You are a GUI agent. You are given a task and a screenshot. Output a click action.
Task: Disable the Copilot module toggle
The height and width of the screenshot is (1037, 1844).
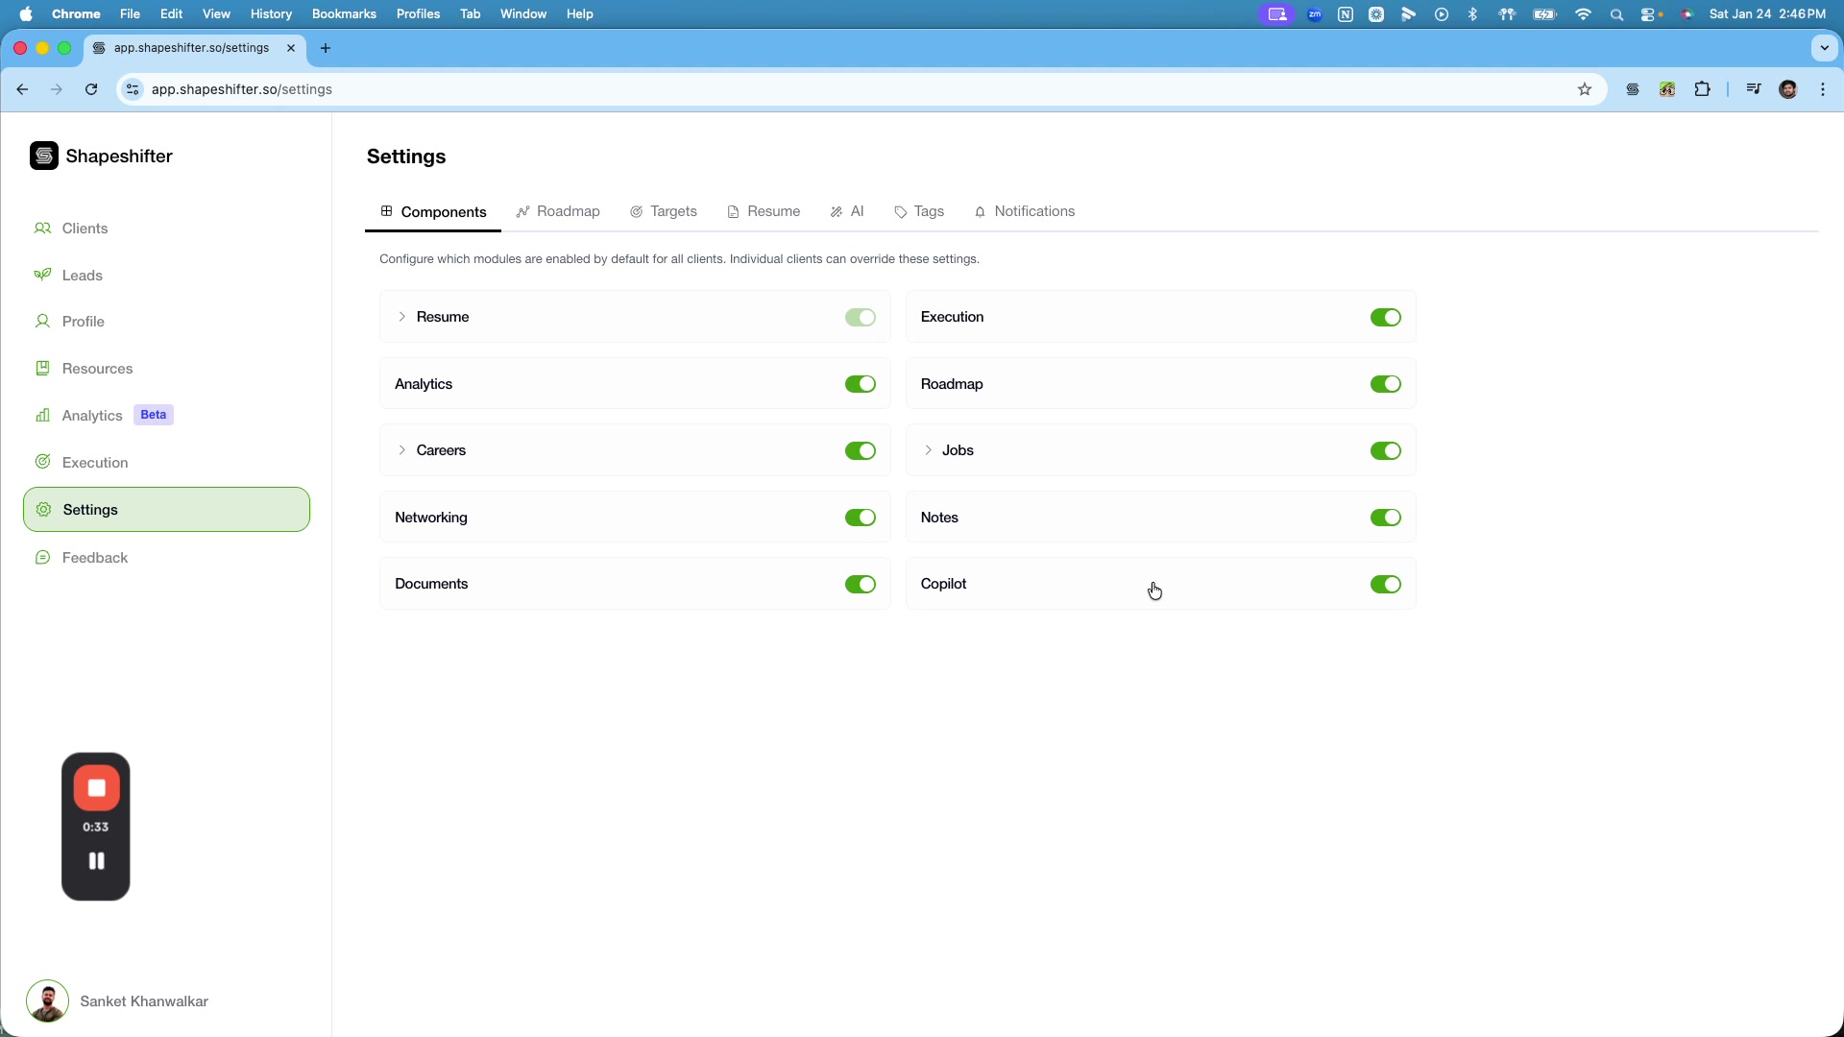click(1385, 584)
